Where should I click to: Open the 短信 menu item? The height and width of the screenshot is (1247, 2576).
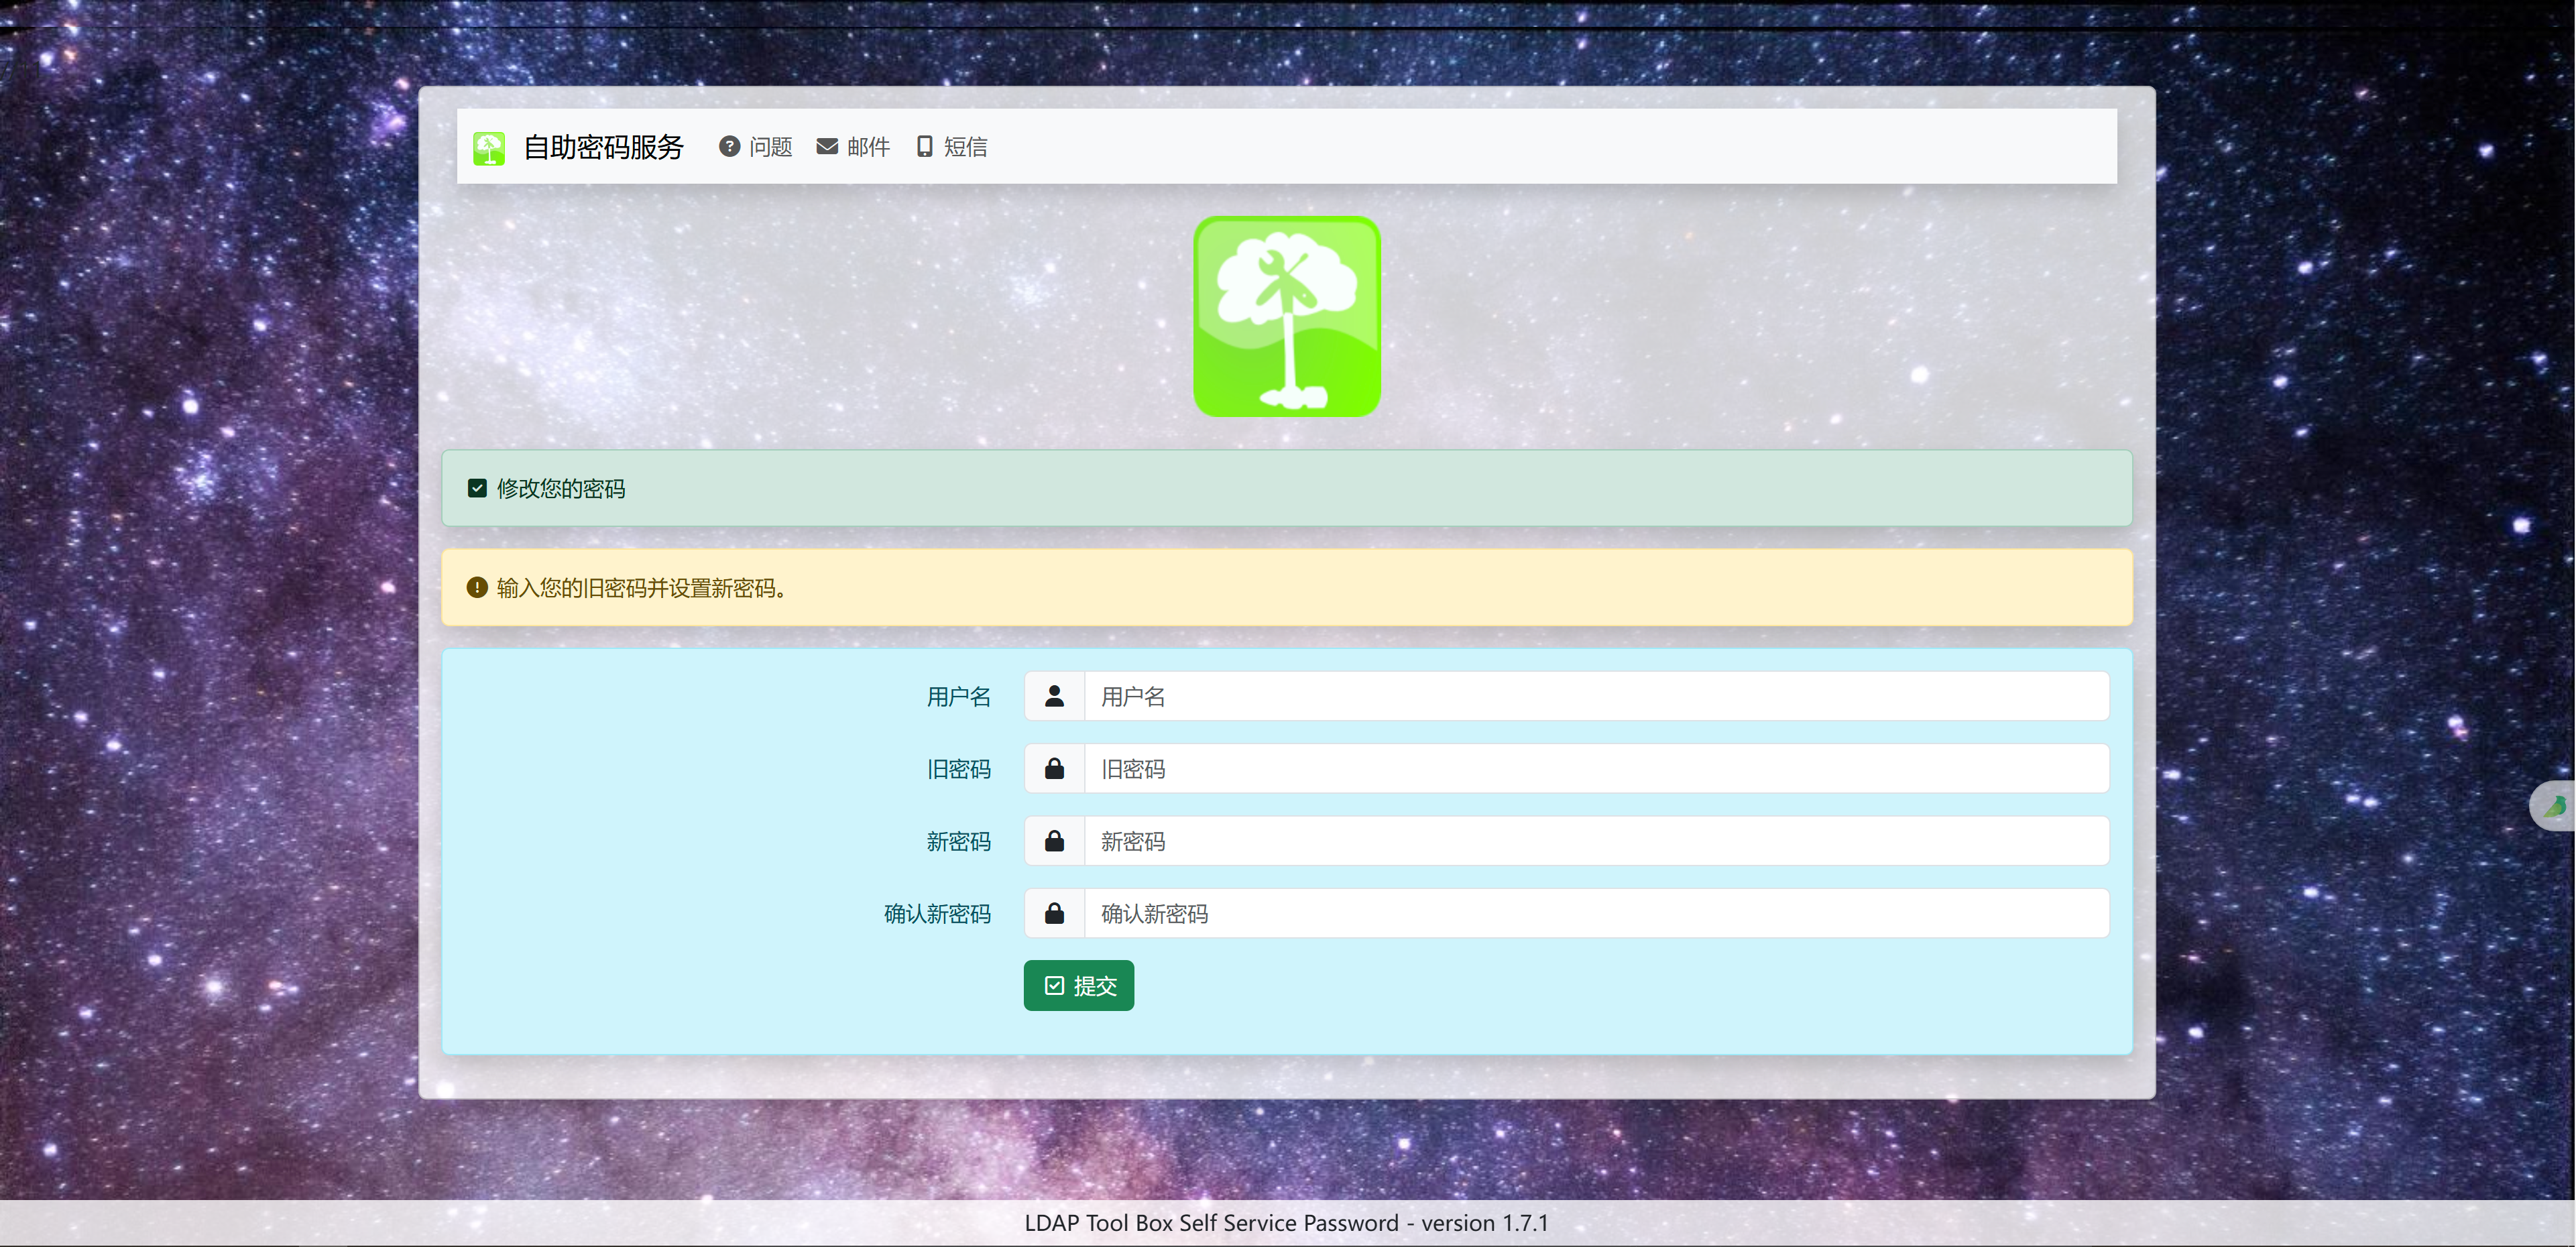point(965,147)
